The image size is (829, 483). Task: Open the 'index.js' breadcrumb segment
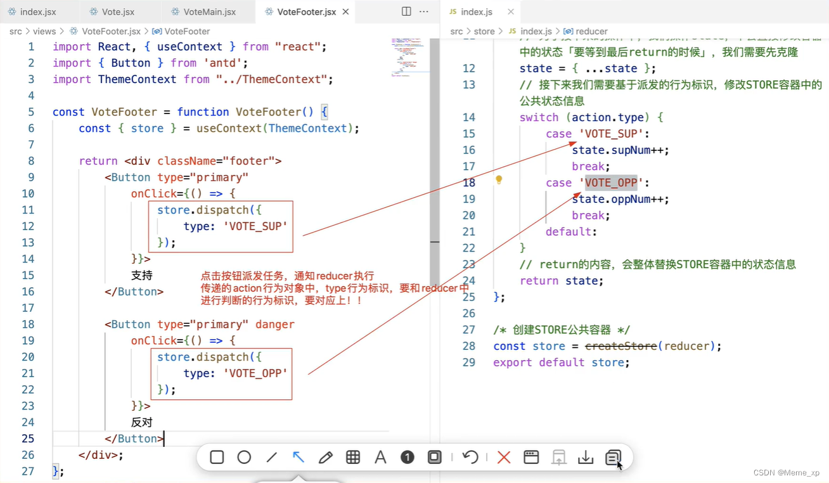click(536, 31)
